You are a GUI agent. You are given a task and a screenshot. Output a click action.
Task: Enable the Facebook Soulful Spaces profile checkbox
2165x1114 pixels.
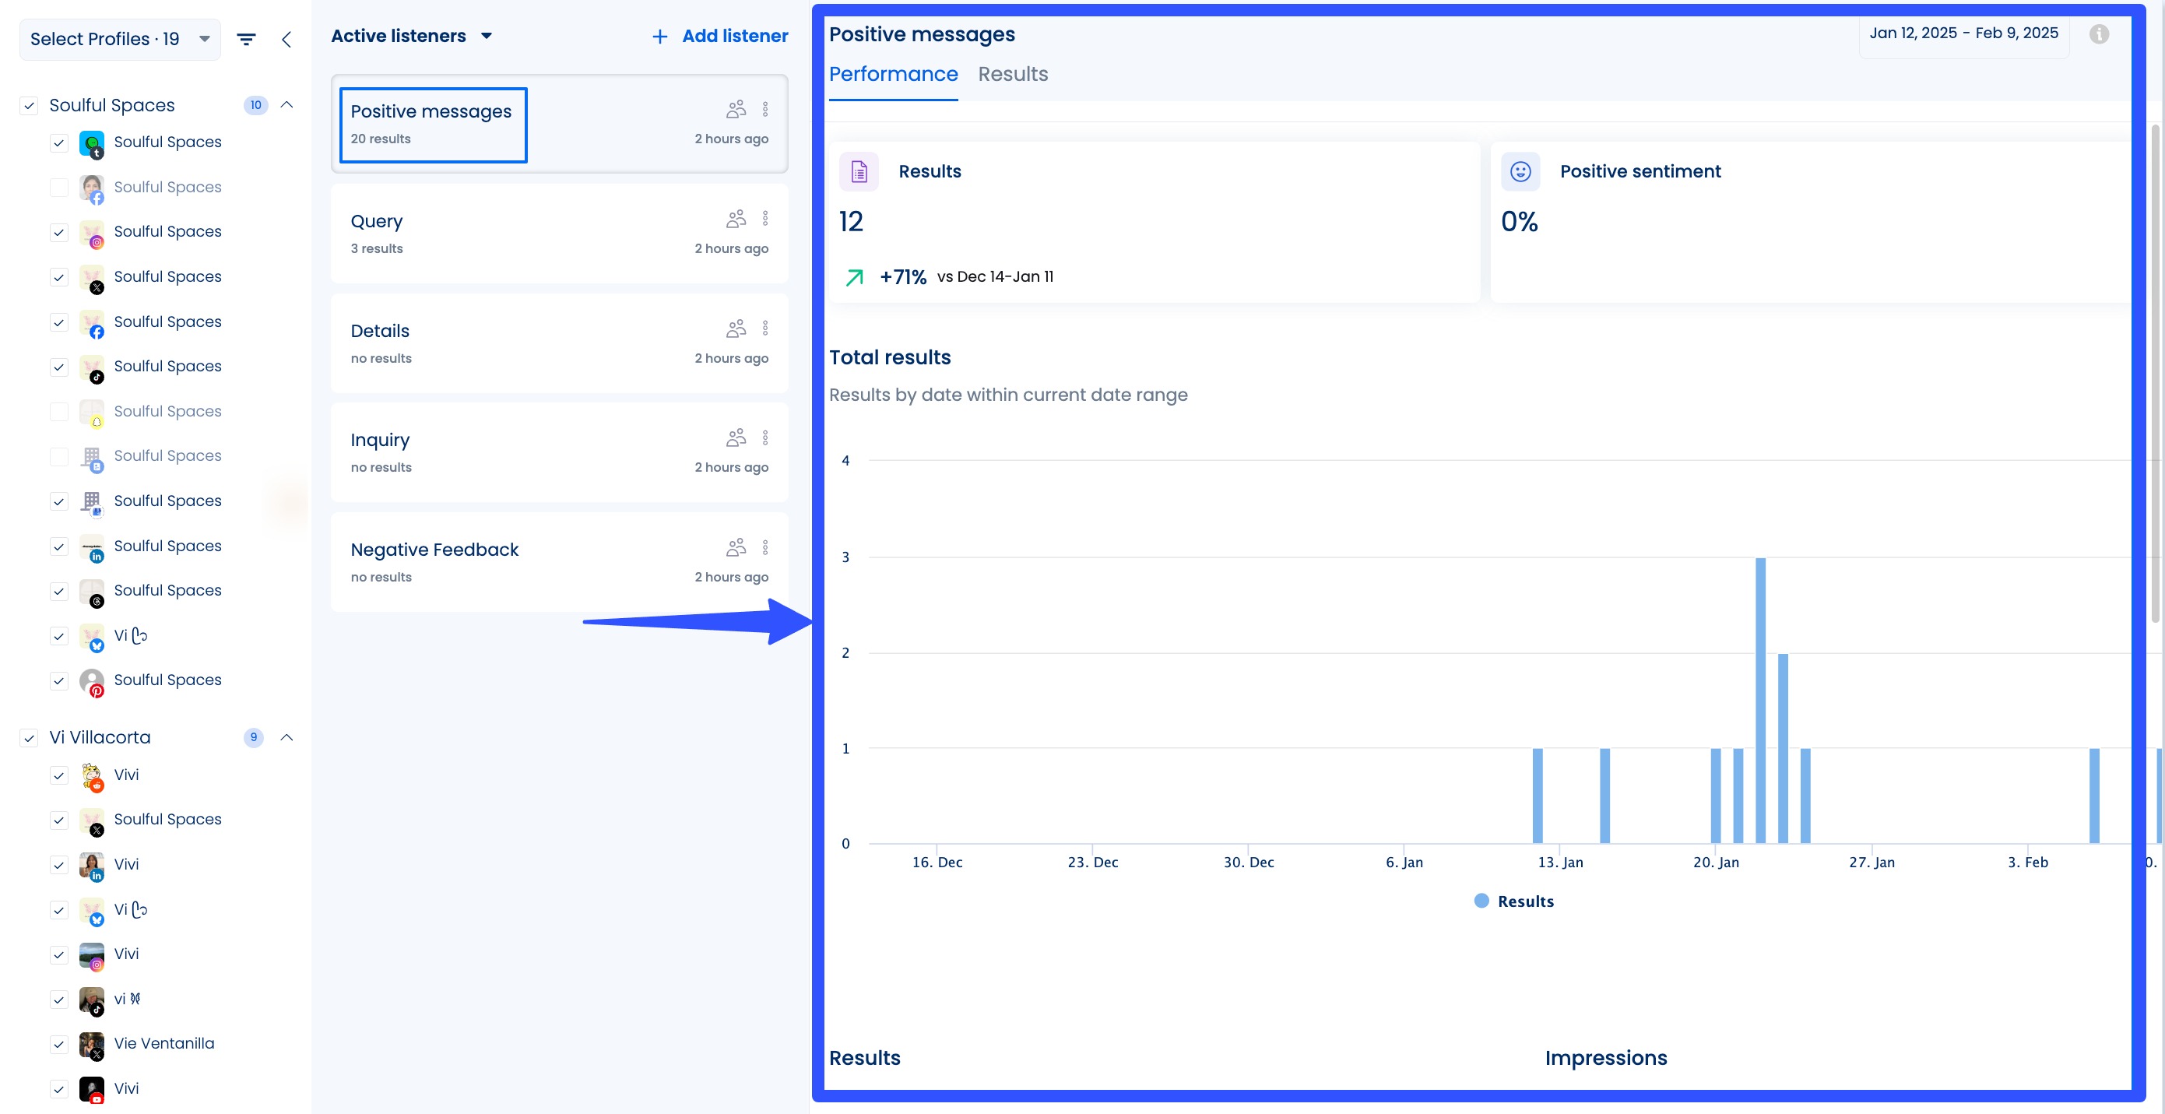click(x=59, y=188)
